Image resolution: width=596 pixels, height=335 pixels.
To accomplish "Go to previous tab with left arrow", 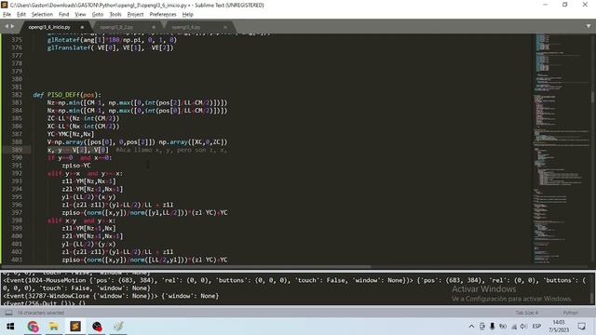I will pos(7,26).
